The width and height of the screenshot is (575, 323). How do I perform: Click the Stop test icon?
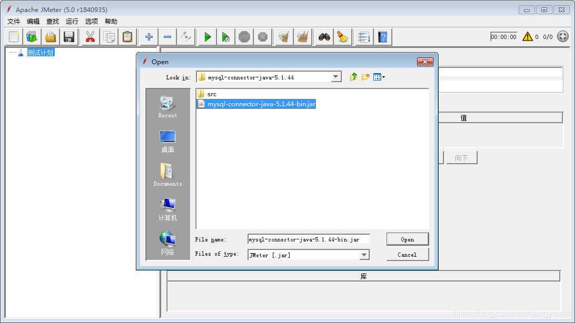[244, 37]
